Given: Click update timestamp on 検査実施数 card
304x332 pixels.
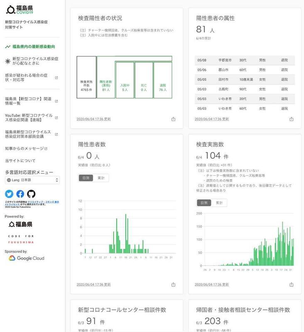Looking at the screenshot, I should (212, 285).
